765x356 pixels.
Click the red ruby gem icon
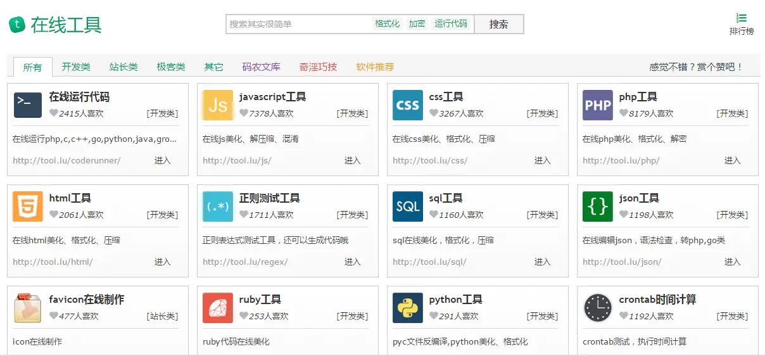(x=218, y=308)
